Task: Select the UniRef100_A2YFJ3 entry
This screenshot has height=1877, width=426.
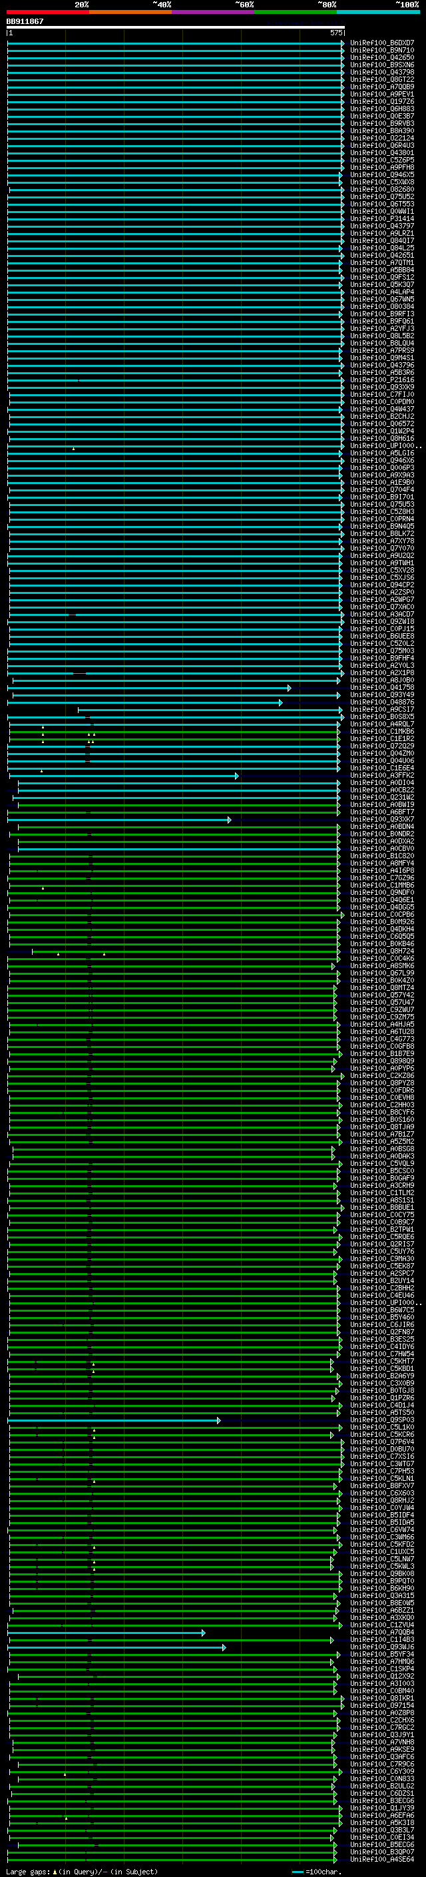Action: pos(381,329)
